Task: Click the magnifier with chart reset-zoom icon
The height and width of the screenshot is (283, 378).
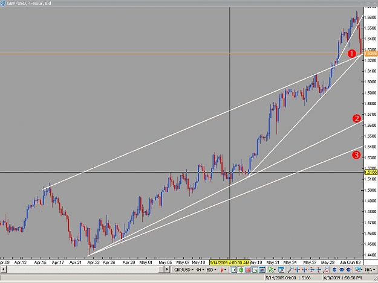Action: pyautogui.click(x=326, y=270)
